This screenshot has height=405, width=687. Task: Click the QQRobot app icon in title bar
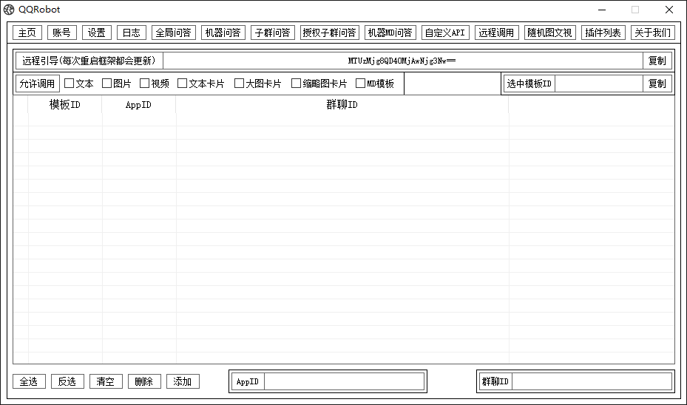tap(10, 10)
